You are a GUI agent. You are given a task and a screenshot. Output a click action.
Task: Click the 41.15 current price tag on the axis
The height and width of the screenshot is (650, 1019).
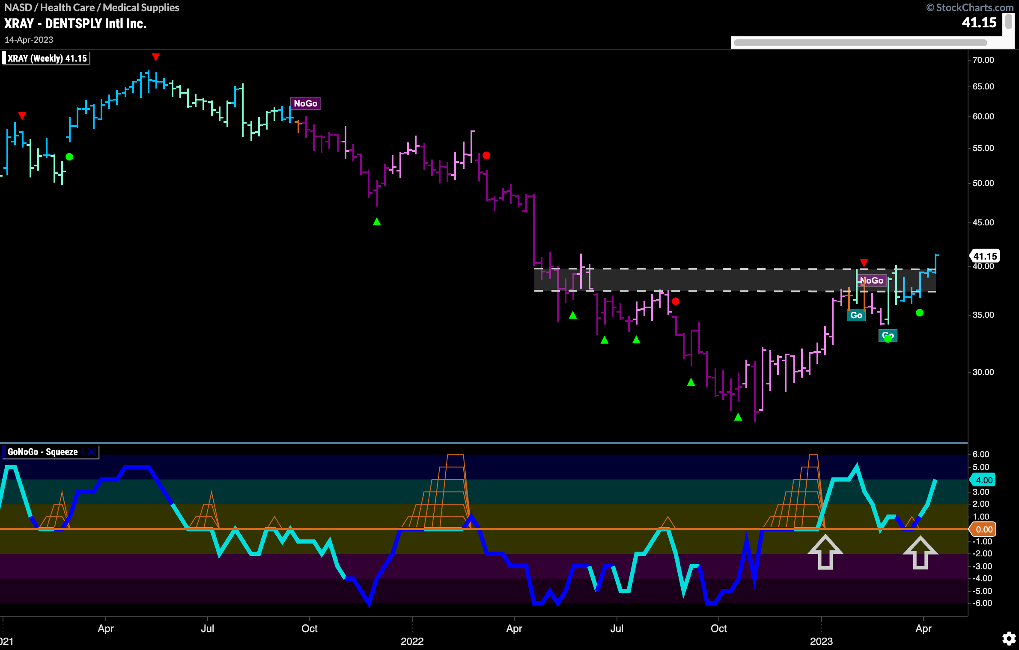tap(985, 256)
